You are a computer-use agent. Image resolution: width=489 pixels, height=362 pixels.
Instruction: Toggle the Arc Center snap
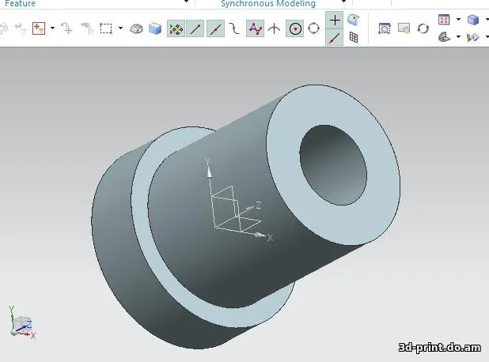294,28
